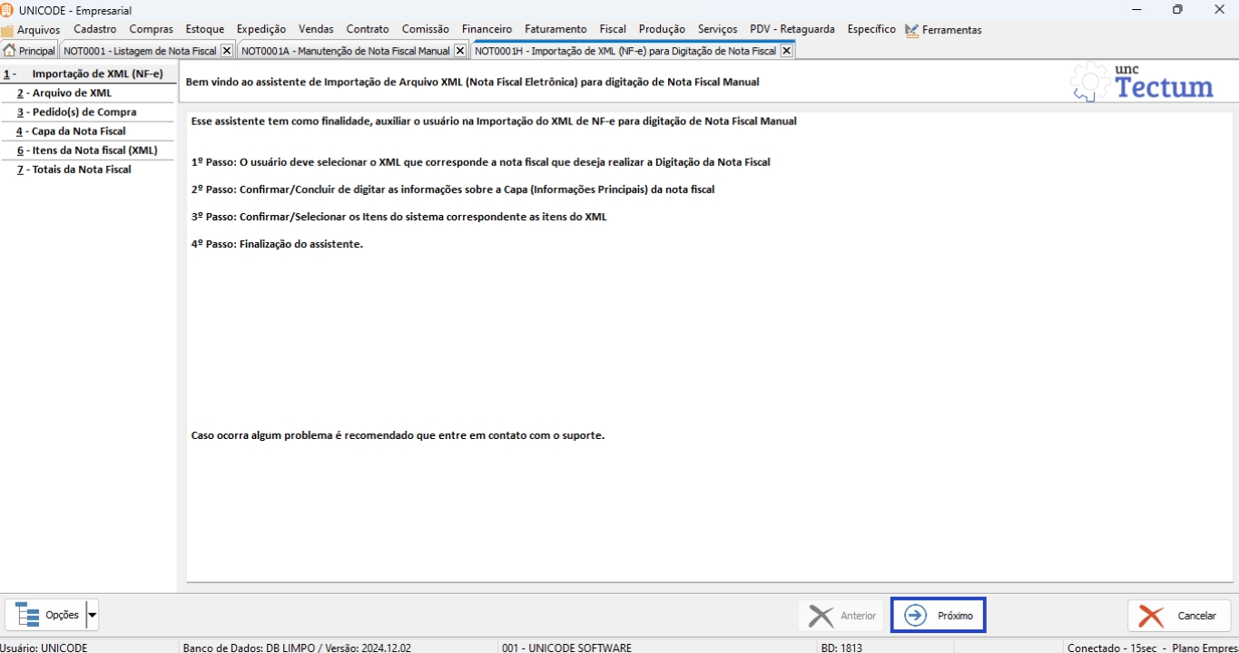The height and width of the screenshot is (653, 1239).
Task: Open the Arquivos menu
Action: 32,30
